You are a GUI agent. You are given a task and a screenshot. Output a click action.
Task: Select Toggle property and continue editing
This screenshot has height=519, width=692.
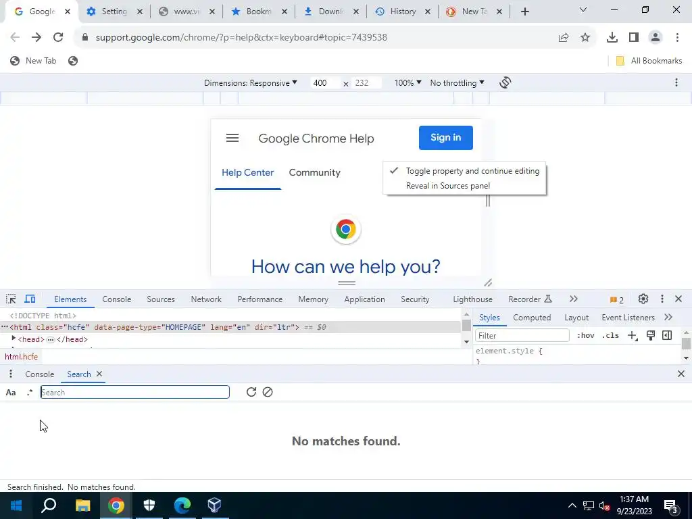pos(465,171)
